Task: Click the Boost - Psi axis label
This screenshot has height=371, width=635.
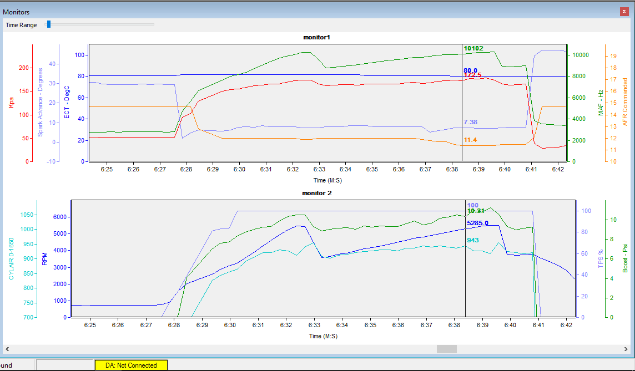Action: pos(625,258)
